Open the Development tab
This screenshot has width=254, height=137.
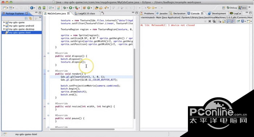(x=217, y=13)
